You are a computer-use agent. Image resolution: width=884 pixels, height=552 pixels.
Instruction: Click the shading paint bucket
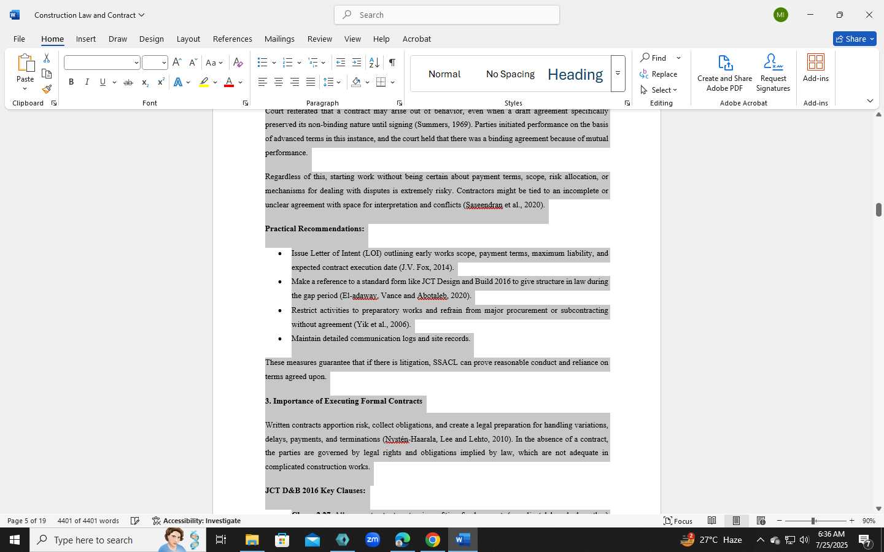pos(356,82)
